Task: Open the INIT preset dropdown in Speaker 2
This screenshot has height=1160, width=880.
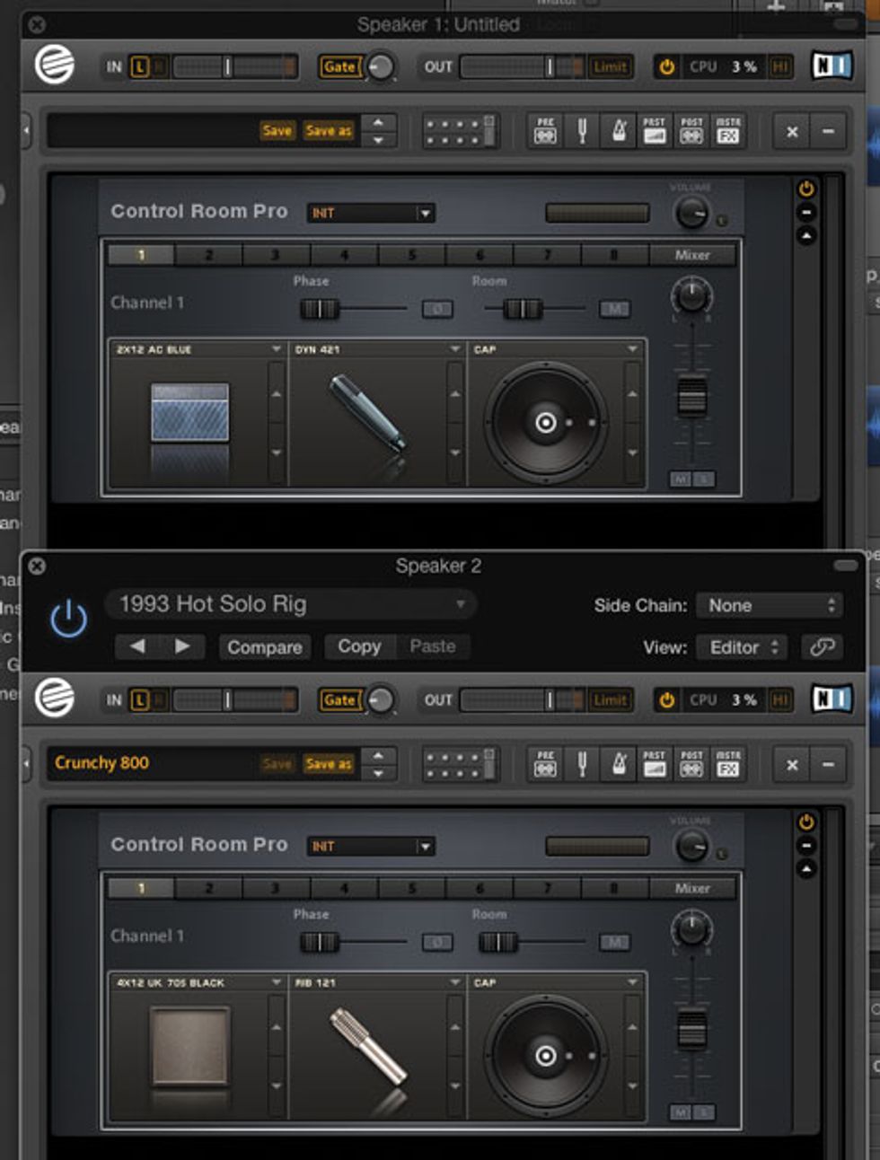Action: click(x=371, y=846)
